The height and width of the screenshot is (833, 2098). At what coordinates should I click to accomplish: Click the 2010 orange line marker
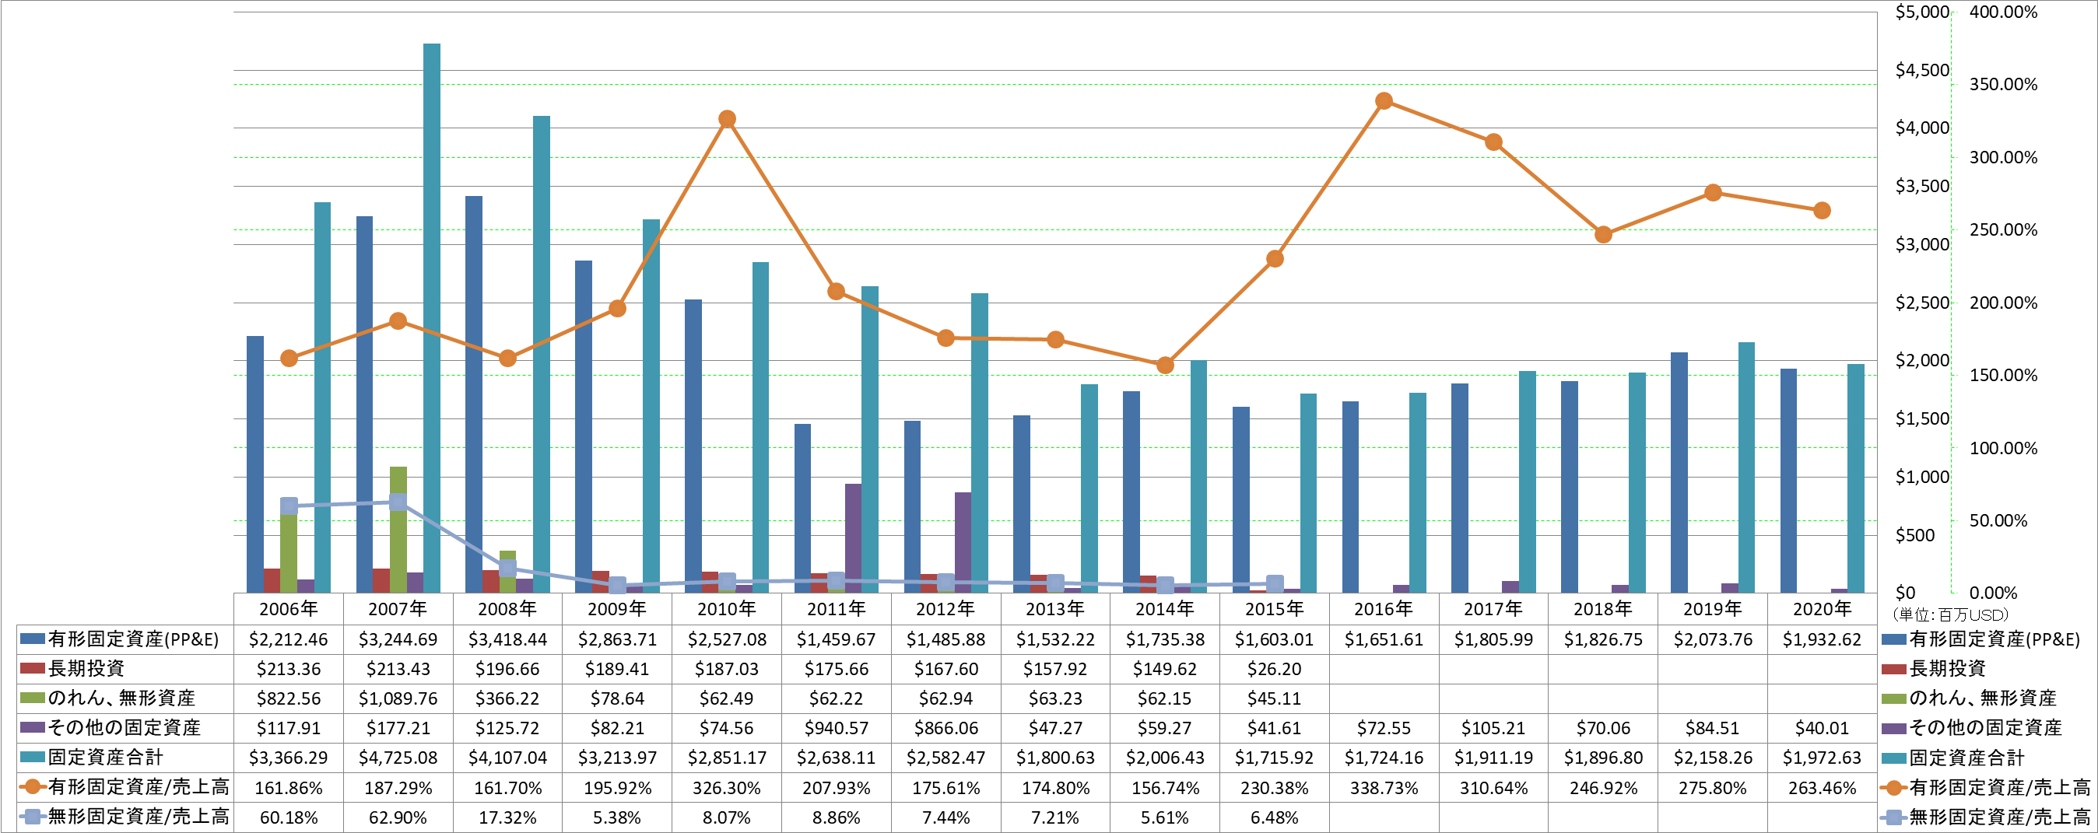[728, 119]
